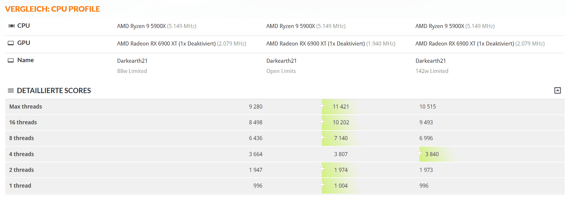
Task: Click the Radeon RX 6900 XT entry at 1.940 MHz
Action: pos(331,43)
